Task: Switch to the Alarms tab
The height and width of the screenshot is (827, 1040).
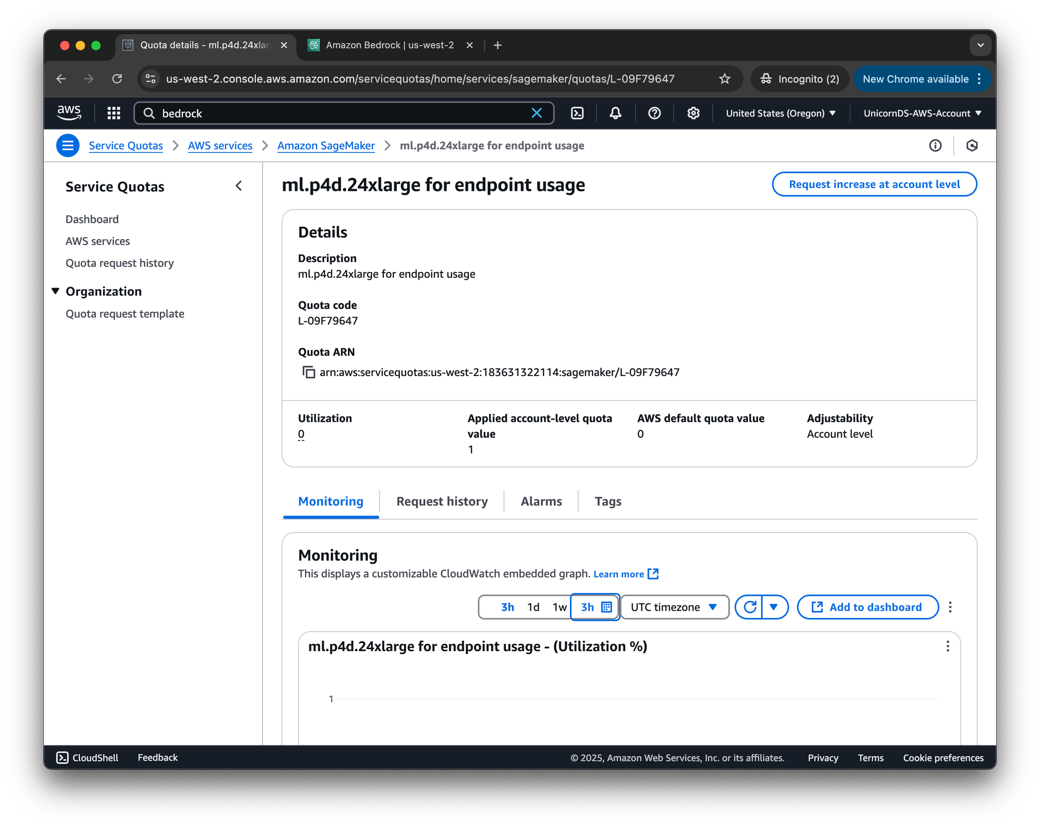Action: (x=541, y=501)
